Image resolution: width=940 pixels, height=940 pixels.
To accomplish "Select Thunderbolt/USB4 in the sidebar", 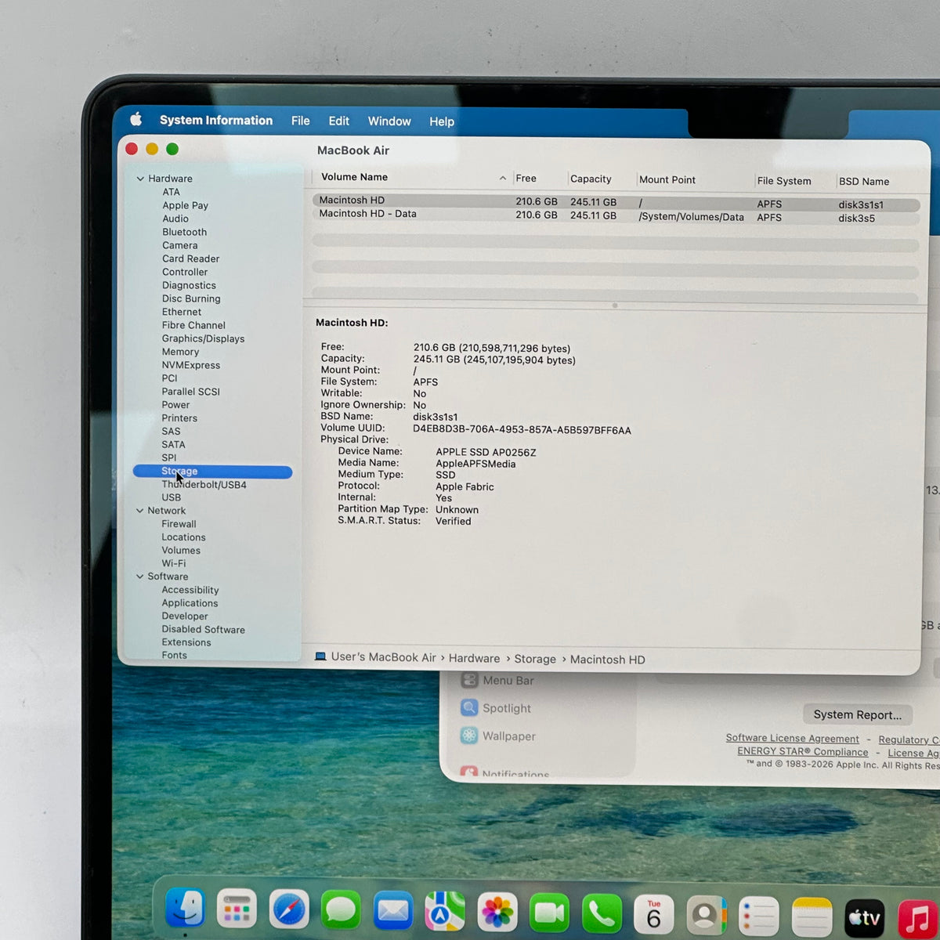I will click(204, 485).
